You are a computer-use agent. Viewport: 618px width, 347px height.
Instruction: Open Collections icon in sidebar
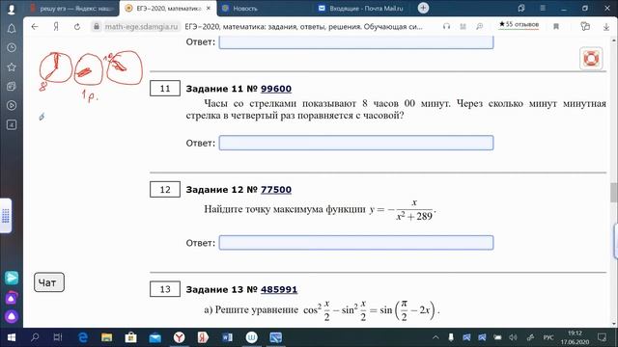[12, 86]
